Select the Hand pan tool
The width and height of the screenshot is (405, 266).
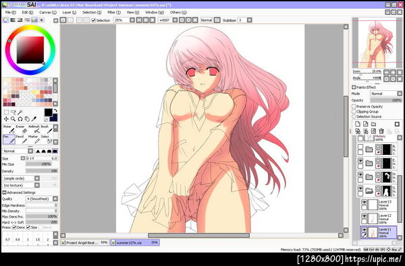(x=27, y=119)
